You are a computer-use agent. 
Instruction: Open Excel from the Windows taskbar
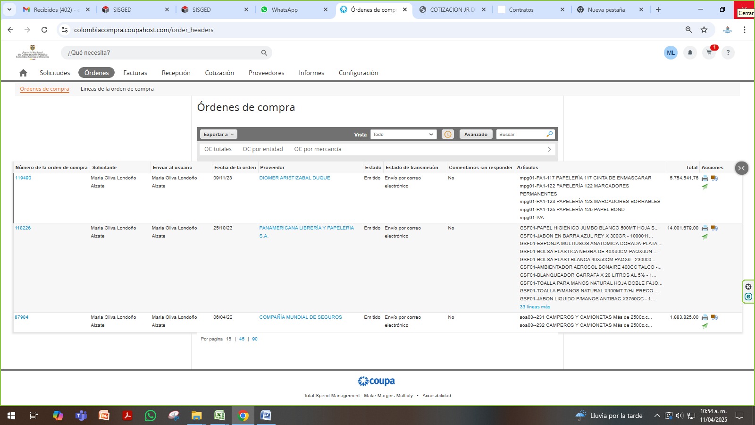click(220, 416)
